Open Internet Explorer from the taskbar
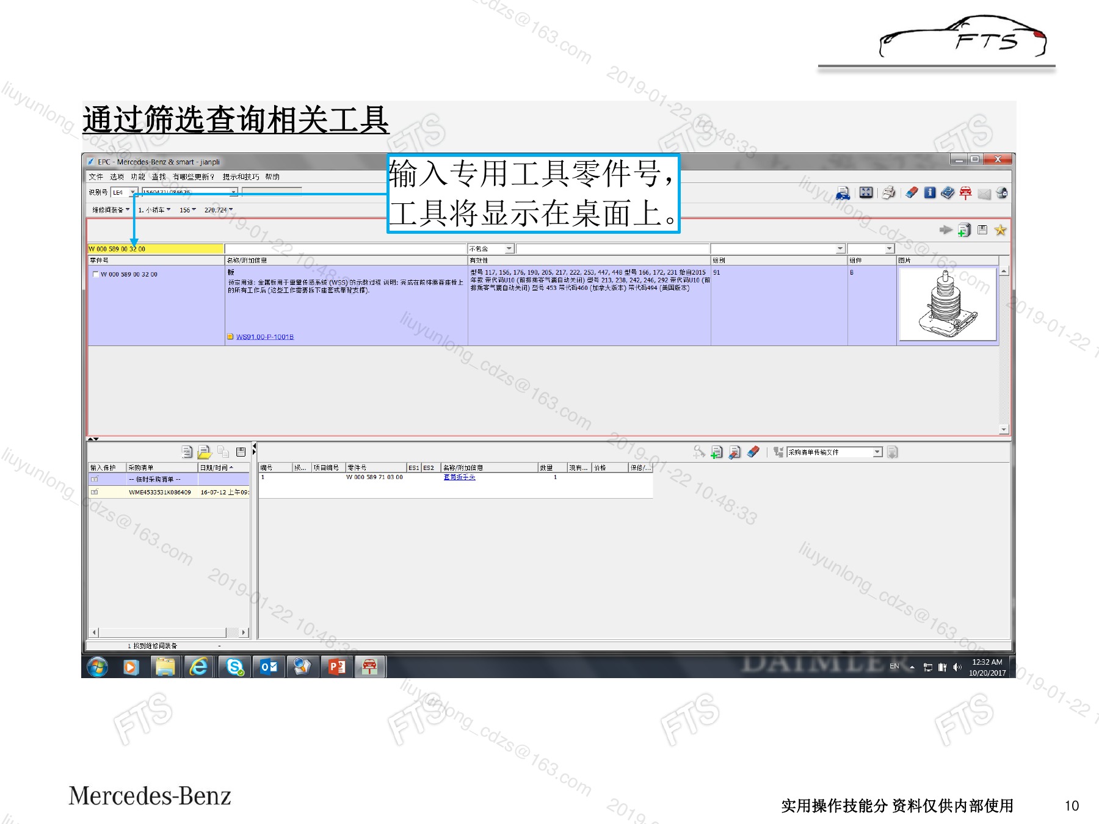Screen dimensions: 1099x824 point(198,667)
